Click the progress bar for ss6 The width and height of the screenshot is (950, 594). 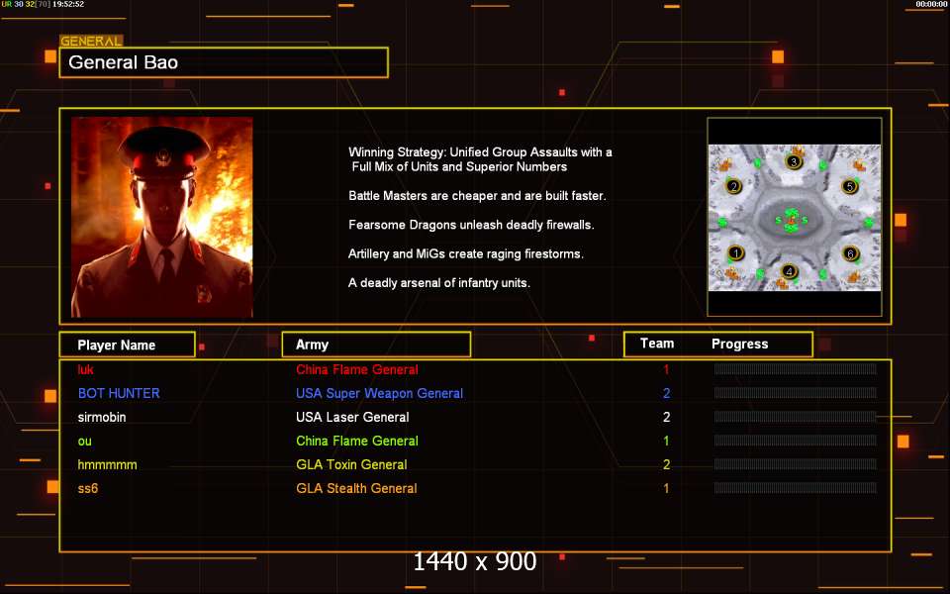(x=795, y=488)
